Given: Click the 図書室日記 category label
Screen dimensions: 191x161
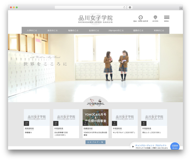Looking at the screenshot, I should [x=88, y=129].
